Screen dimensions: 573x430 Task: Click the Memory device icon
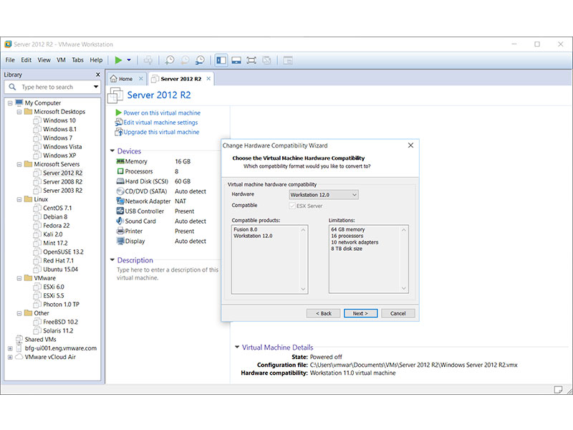coord(120,161)
